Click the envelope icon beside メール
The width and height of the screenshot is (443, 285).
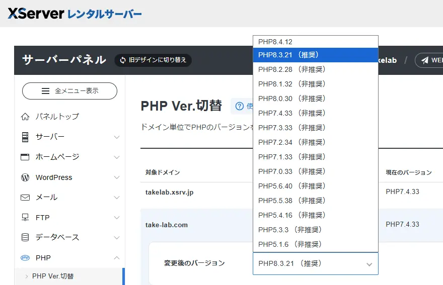25,198
